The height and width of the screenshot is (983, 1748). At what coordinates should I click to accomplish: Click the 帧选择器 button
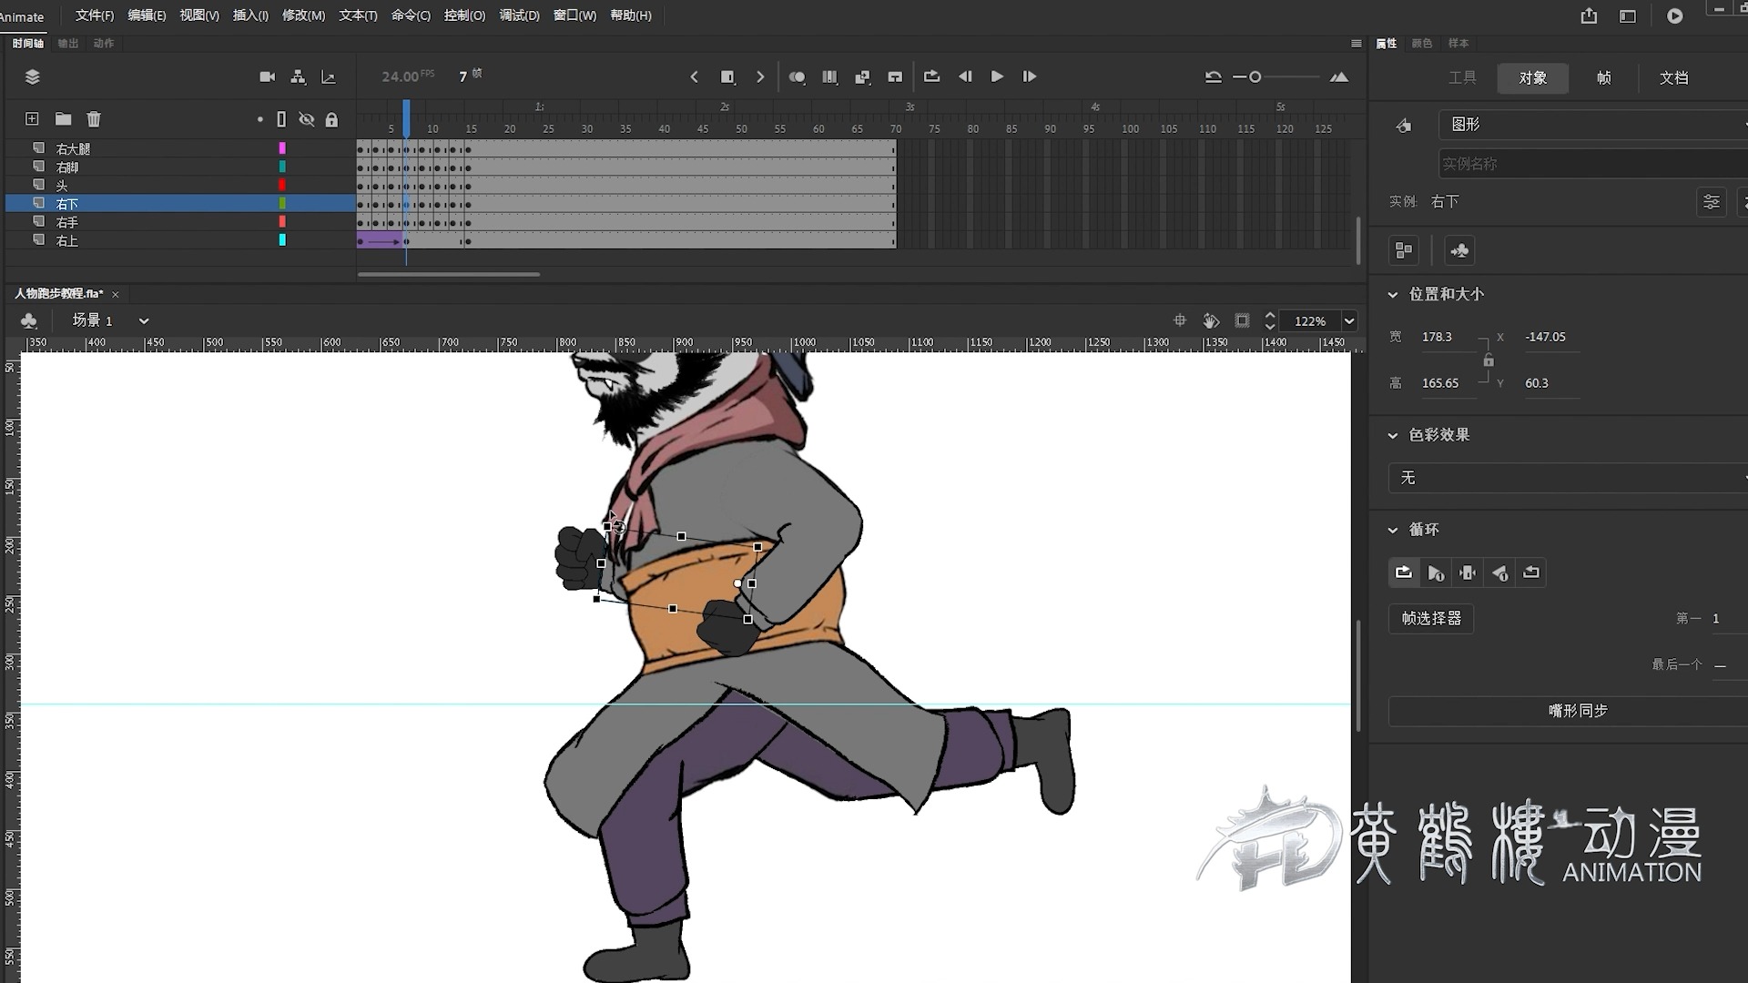tap(1431, 618)
